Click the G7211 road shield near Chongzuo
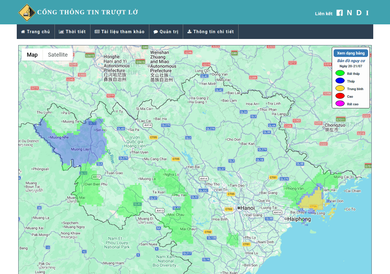This screenshot has width=390, height=274. [x=341, y=119]
